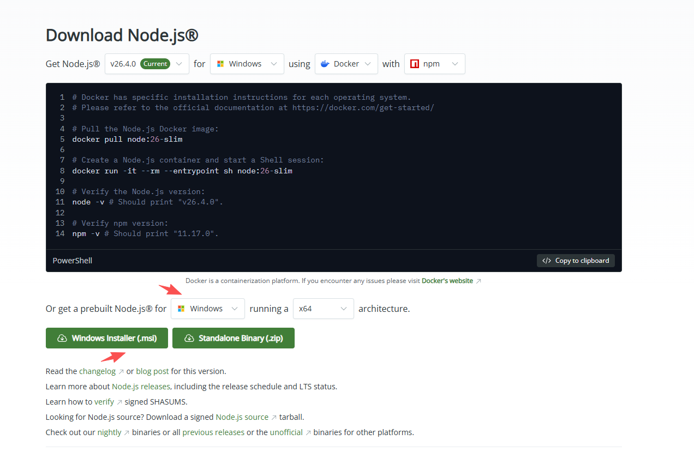Open the x64 architecture dropdown
694x464 pixels.
pyautogui.click(x=324, y=309)
